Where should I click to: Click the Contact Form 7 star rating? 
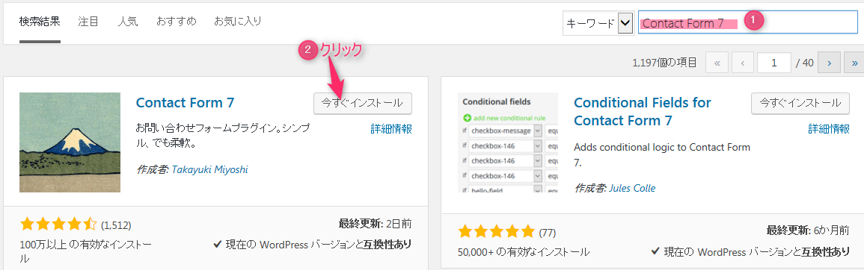point(58,225)
